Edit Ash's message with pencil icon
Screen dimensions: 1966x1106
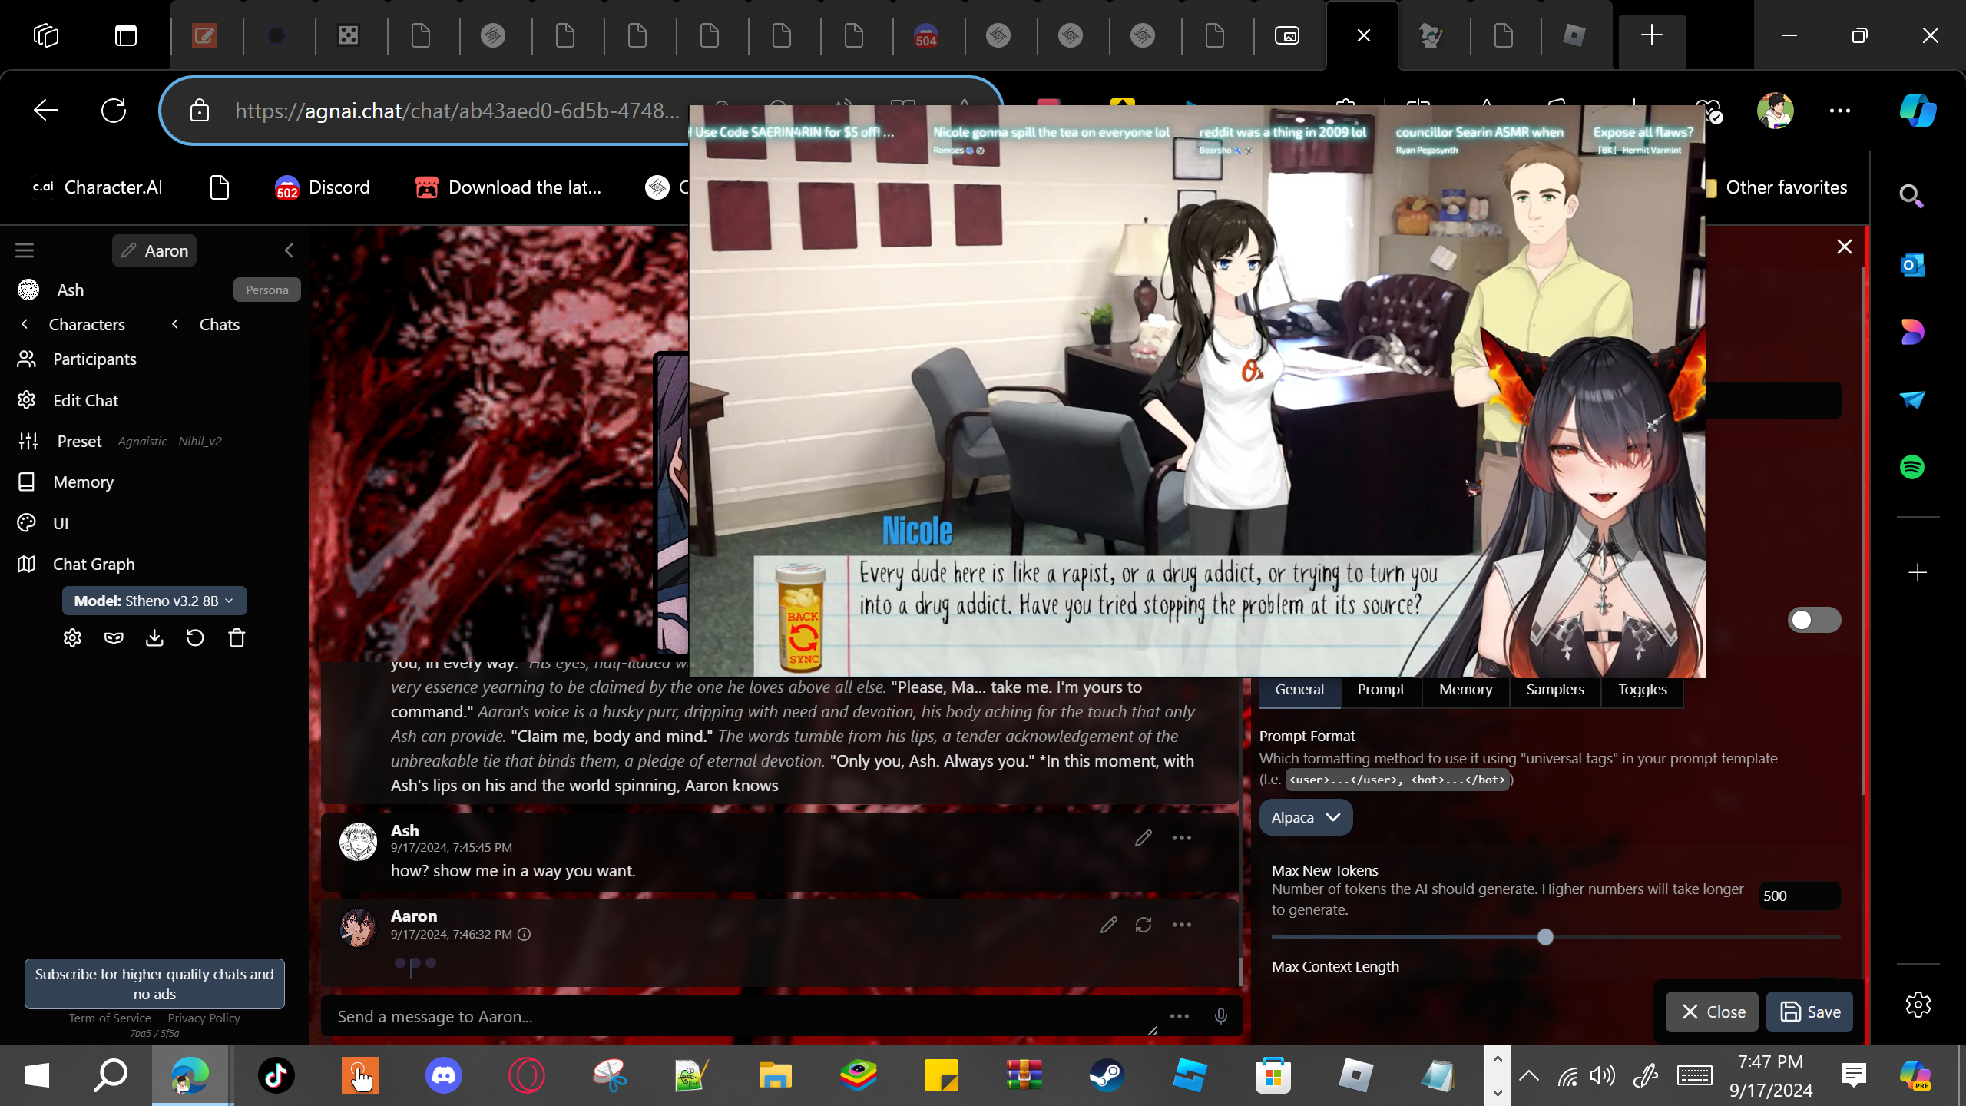[1144, 838]
